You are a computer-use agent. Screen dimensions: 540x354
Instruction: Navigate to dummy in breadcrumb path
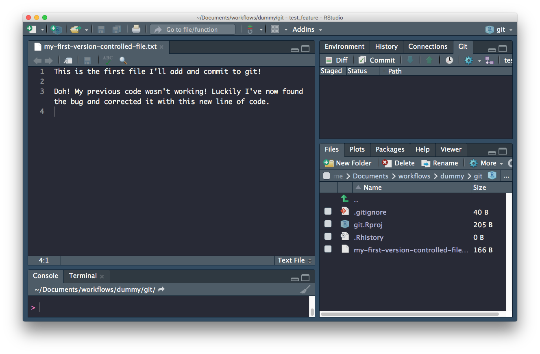(x=452, y=176)
